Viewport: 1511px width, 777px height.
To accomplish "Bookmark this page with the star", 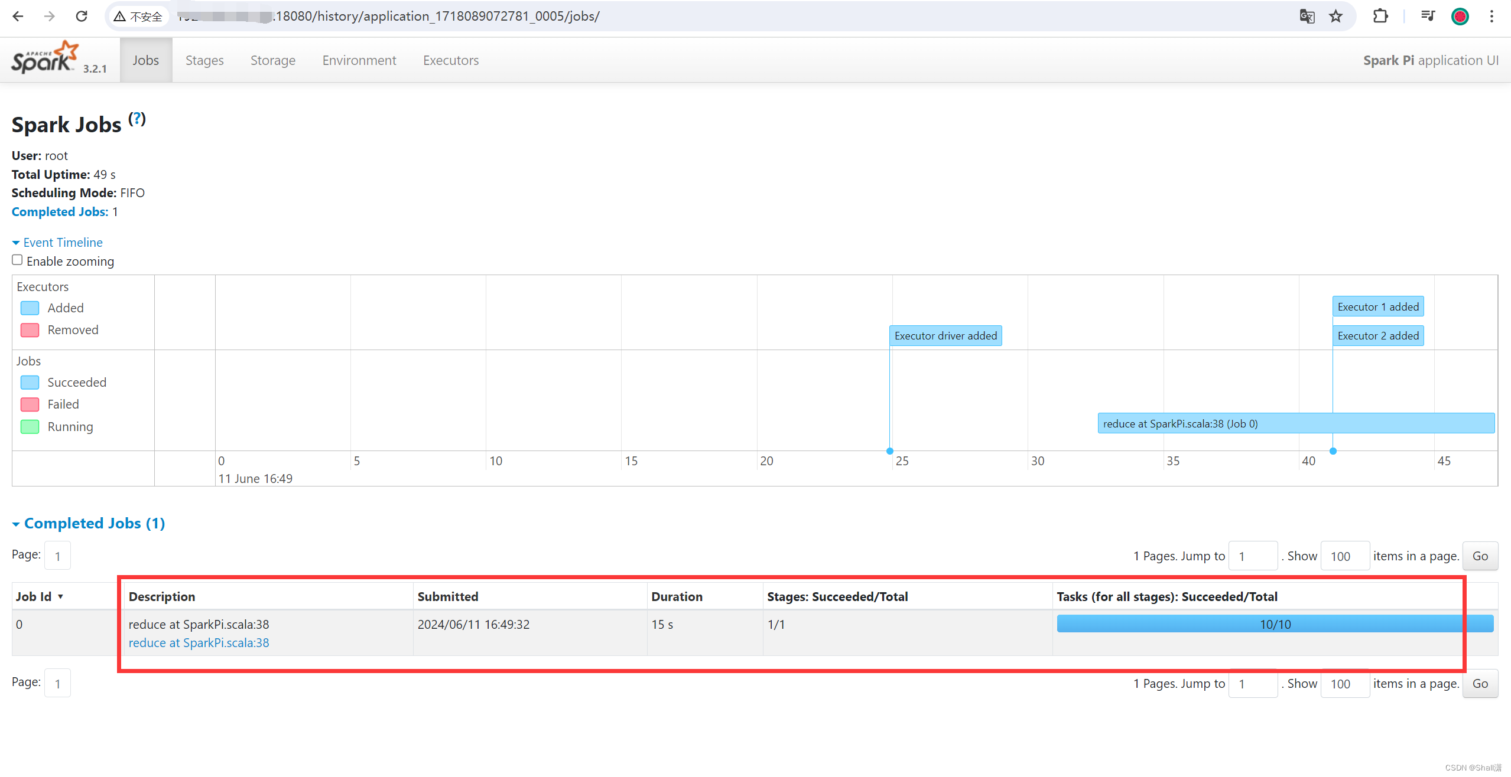I will [x=1336, y=17].
